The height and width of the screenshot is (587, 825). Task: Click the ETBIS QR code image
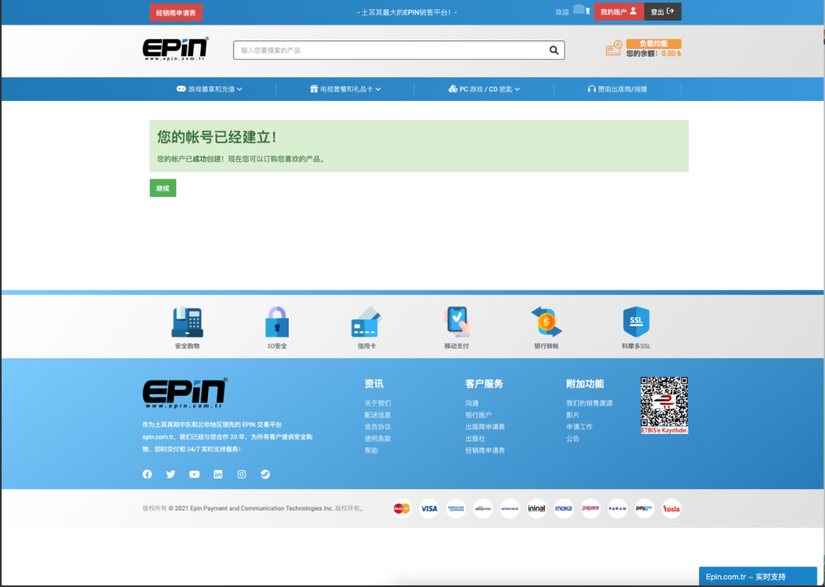tap(664, 405)
